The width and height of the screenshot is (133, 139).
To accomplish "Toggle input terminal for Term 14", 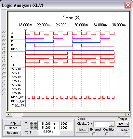I will pyautogui.click(x=4, y=86).
